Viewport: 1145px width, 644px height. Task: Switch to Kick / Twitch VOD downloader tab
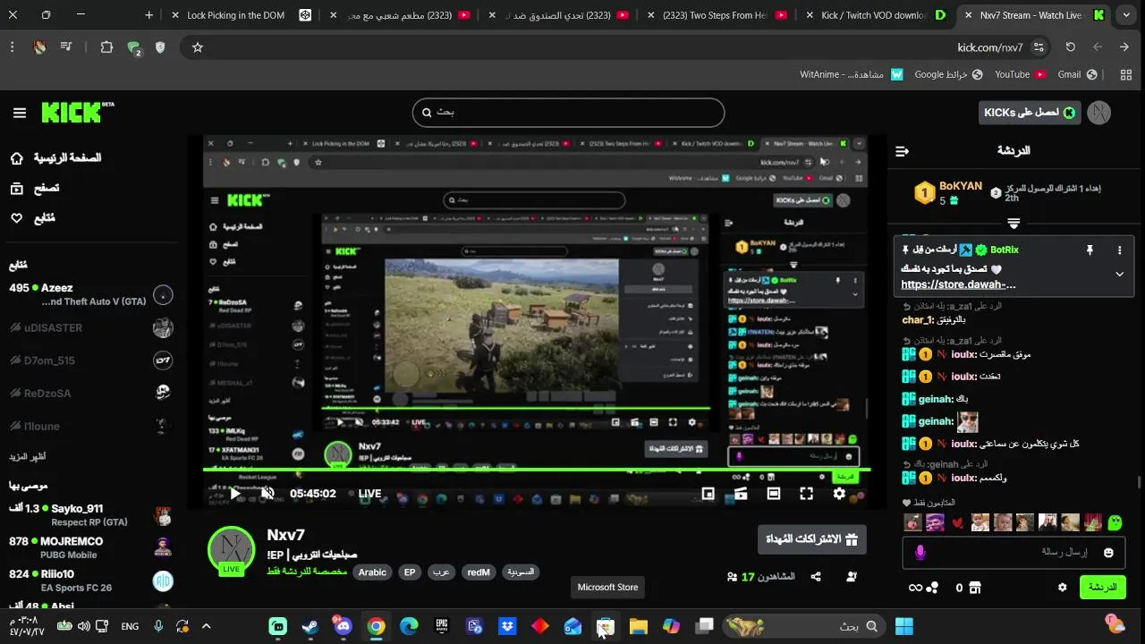877,15
